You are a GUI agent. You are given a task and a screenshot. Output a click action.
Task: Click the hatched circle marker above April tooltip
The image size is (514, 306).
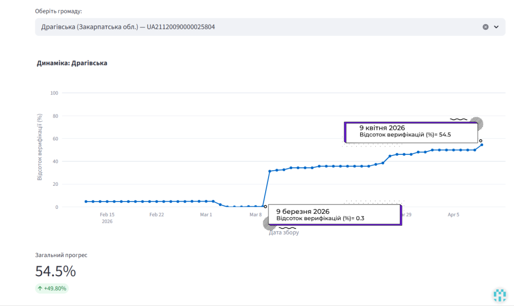pos(476,124)
